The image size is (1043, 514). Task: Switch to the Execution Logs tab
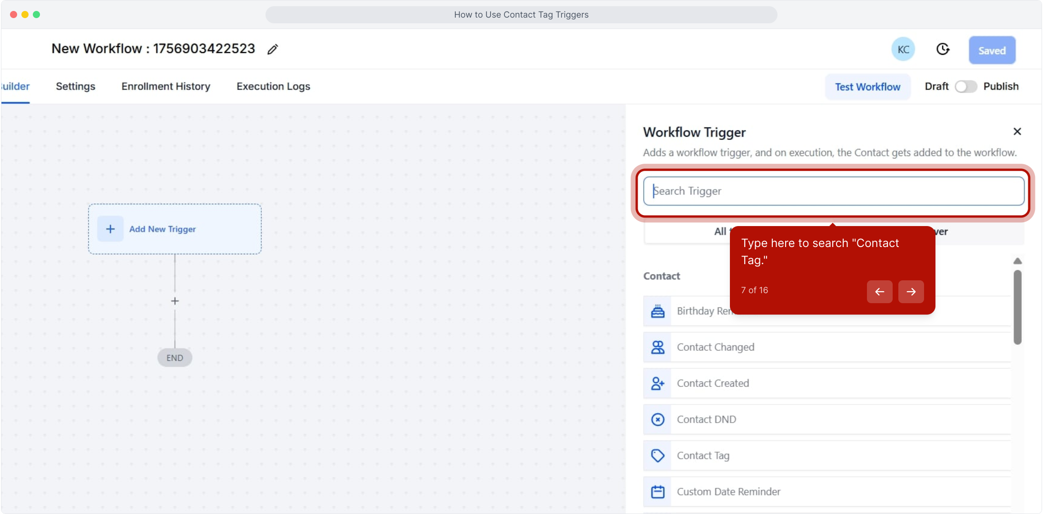click(x=273, y=86)
